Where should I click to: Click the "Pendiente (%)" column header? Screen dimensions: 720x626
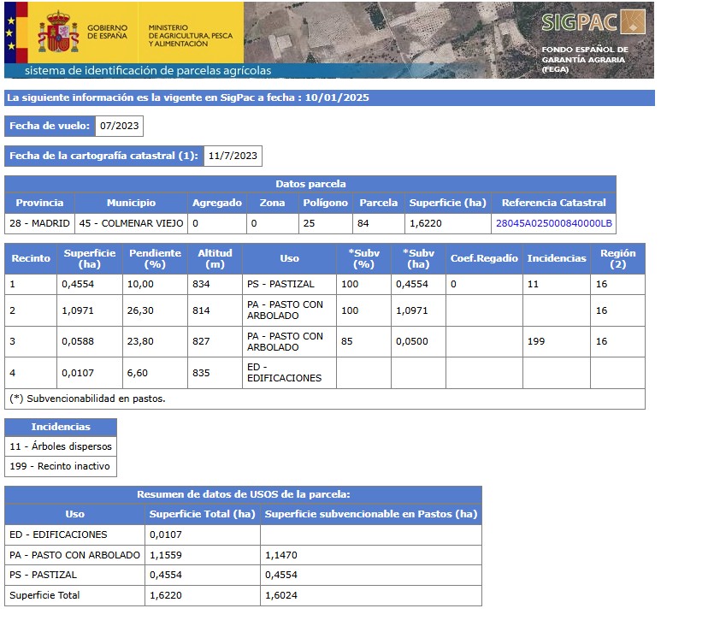[x=155, y=258]
